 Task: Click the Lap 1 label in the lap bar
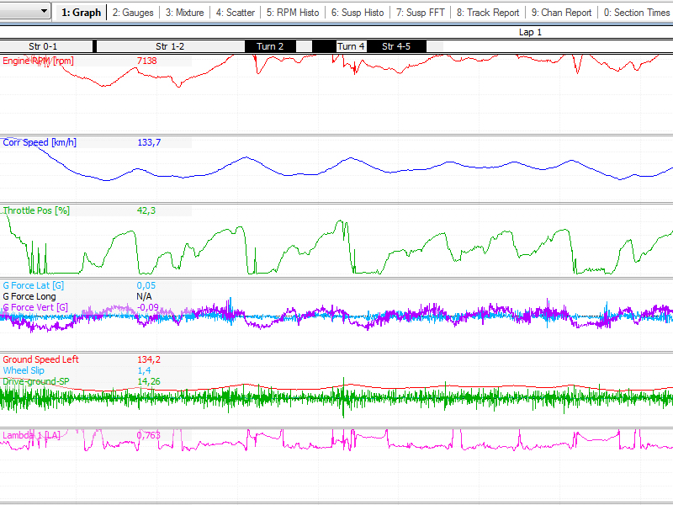530,32
